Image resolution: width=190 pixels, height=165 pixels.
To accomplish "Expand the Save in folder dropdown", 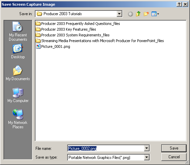I will [119, 14].
